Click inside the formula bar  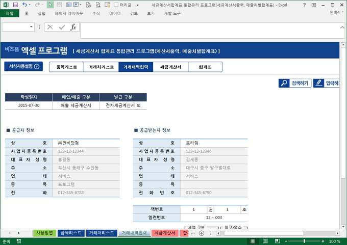(x=210, y=30)
